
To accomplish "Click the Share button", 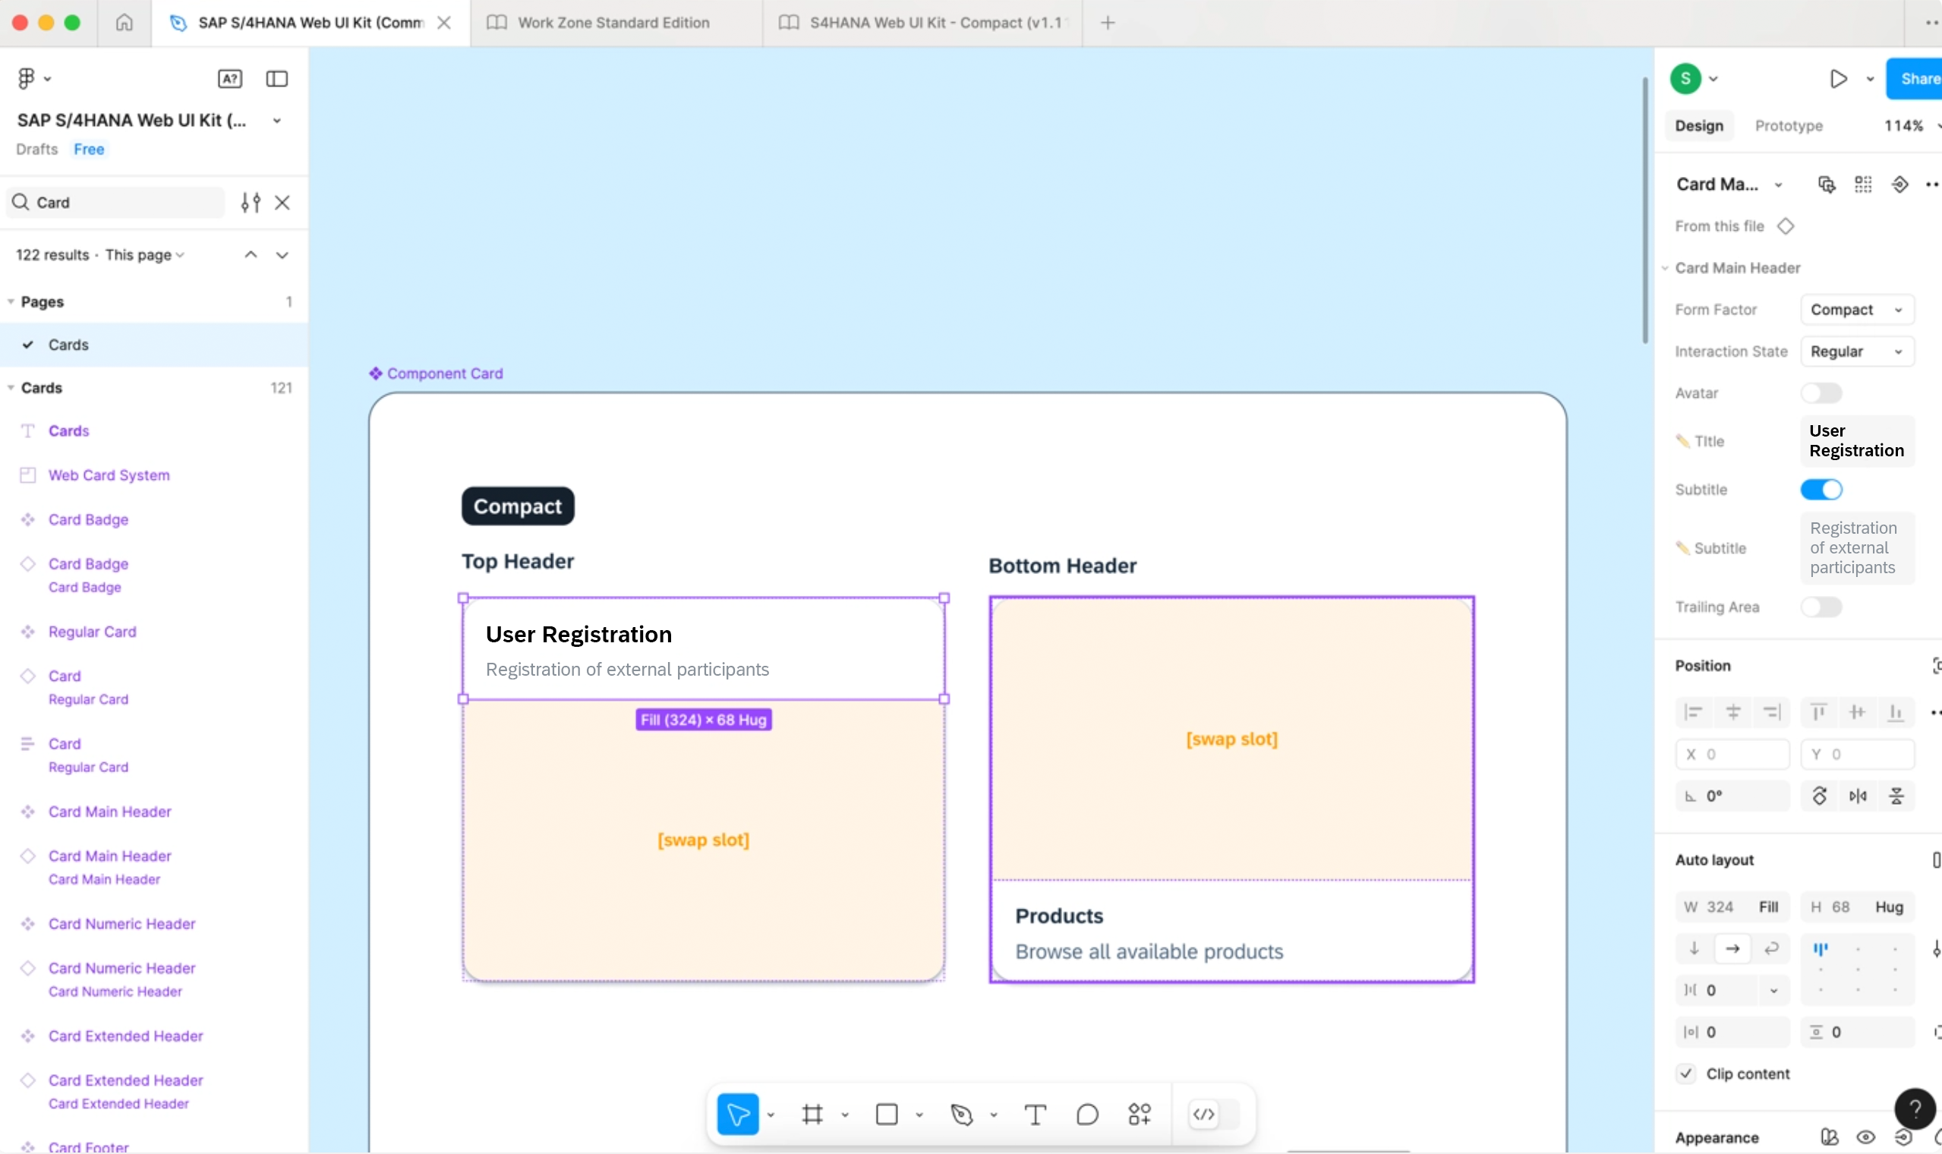I will [1917, 78].
